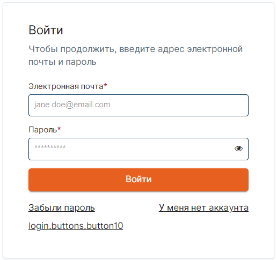Focus the Электронная почта input field
277x260 pixels.
point(138,105)
